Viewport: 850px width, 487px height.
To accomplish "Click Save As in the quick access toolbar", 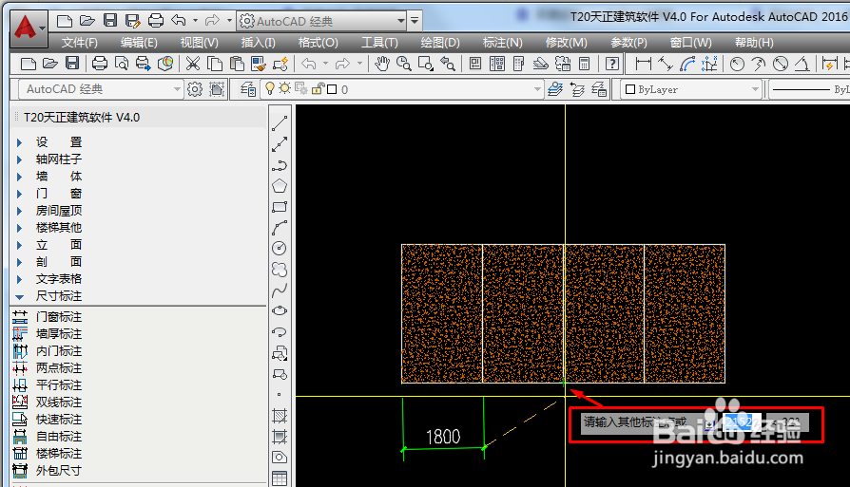I will pos(132,21).
